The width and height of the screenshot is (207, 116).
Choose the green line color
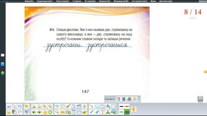[x=122, y=112]
